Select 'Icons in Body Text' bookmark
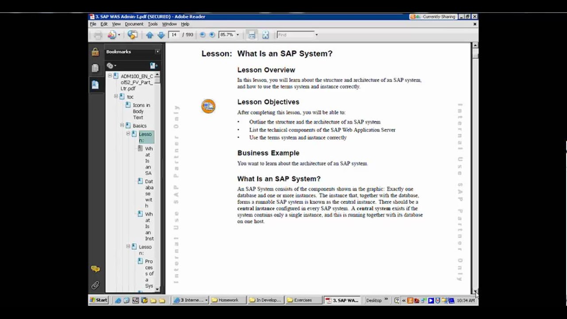 (141, 111)
